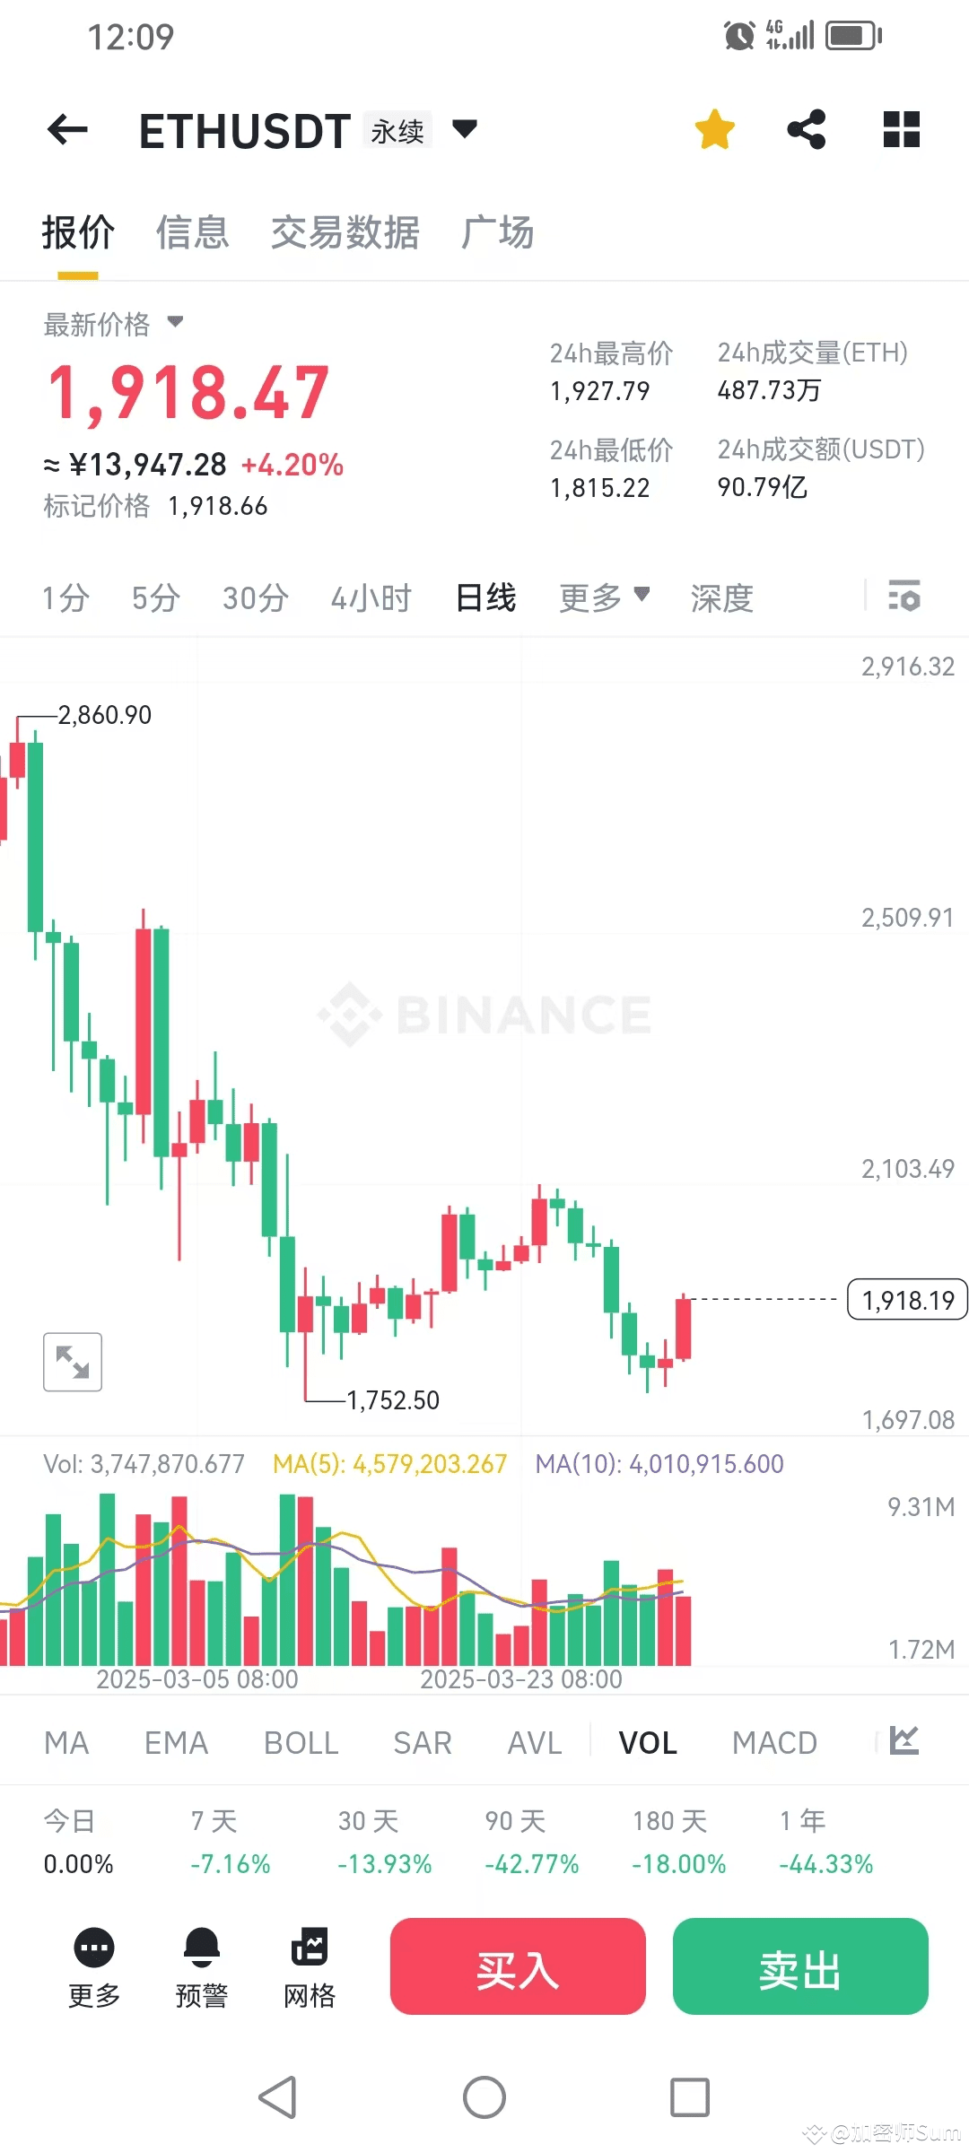The height and width of the screenshot is (2153, 969).
Task: Switch to the 交易数据 tab
Action: 345,232
